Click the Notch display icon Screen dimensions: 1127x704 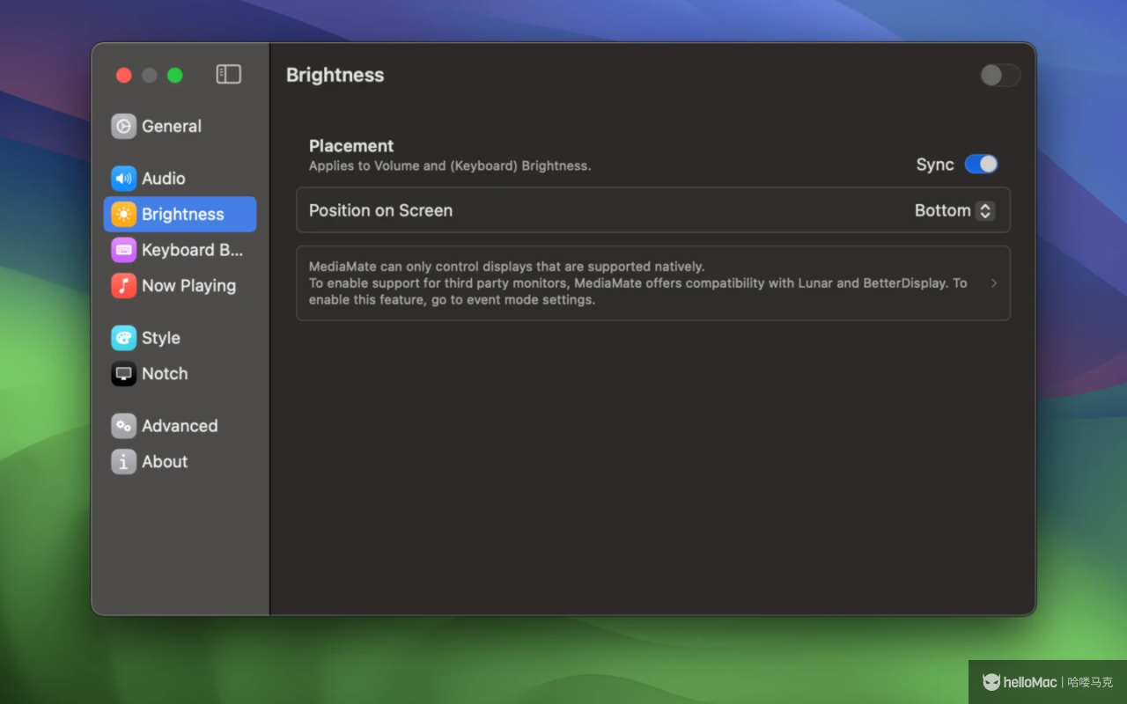[x=123, y=373]
